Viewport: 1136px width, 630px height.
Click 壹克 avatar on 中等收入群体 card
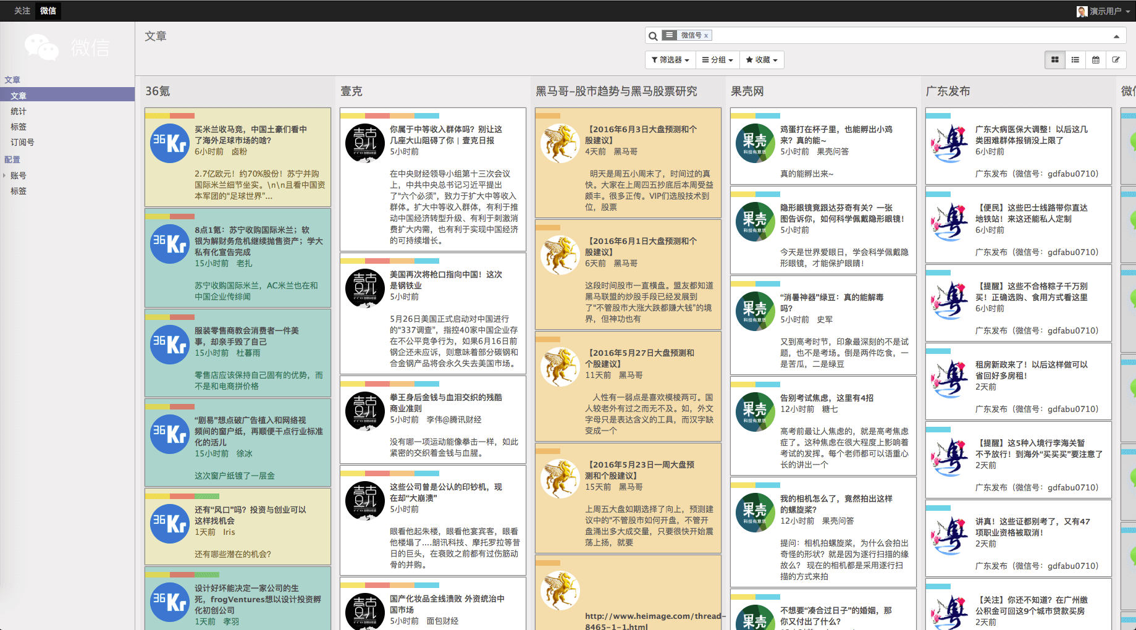[365, 143]
